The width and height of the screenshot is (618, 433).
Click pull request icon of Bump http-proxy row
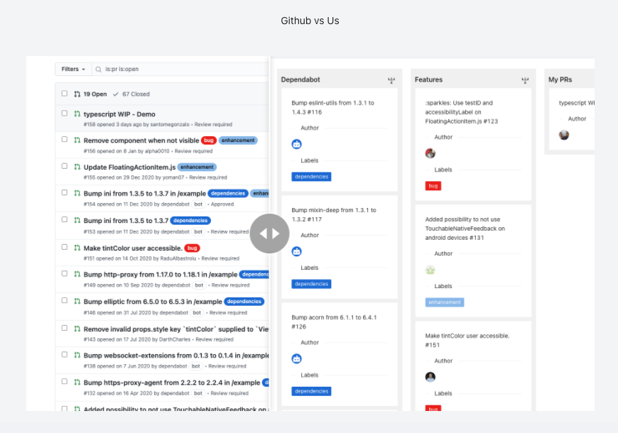(x=77, y=274)
